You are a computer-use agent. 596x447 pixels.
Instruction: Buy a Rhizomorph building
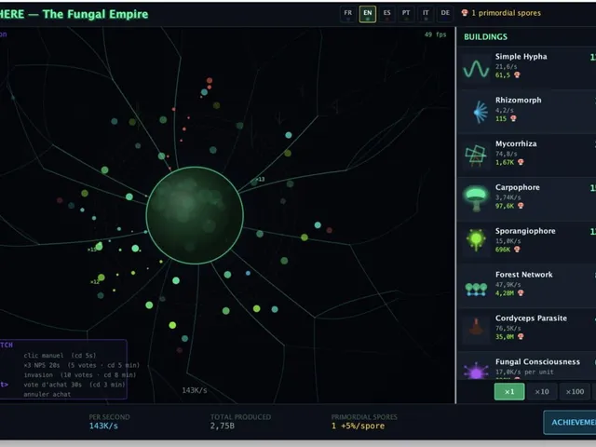527,112
